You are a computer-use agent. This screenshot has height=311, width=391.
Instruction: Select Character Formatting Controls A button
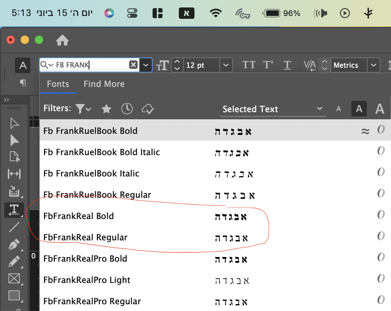coord(23,65)
